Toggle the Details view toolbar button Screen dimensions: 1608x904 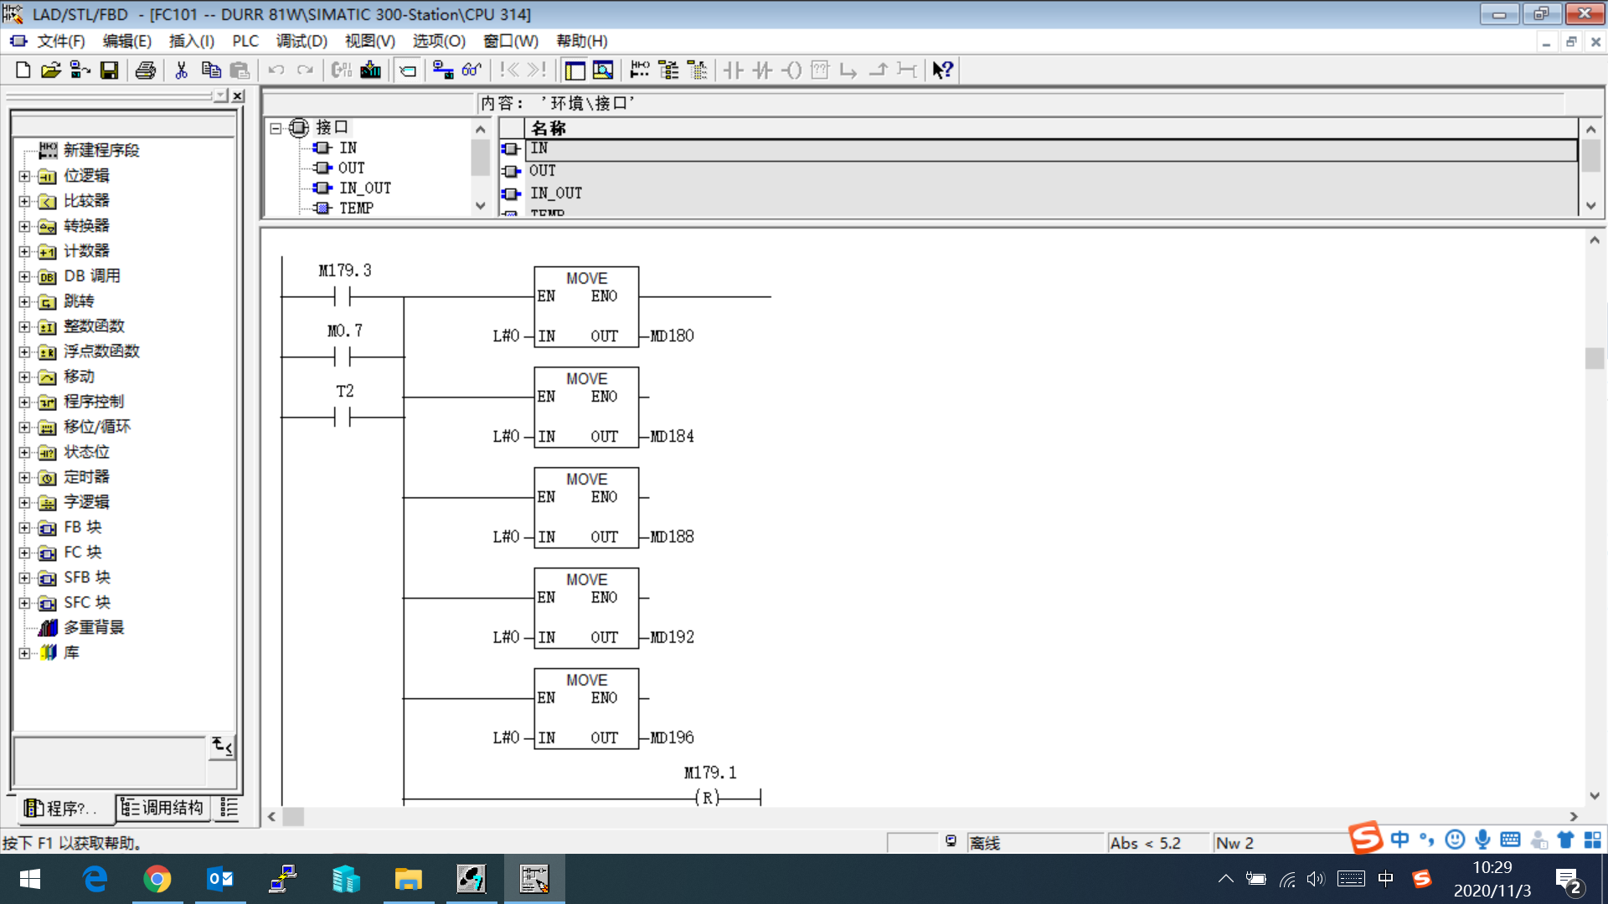(x=603, y=70)
